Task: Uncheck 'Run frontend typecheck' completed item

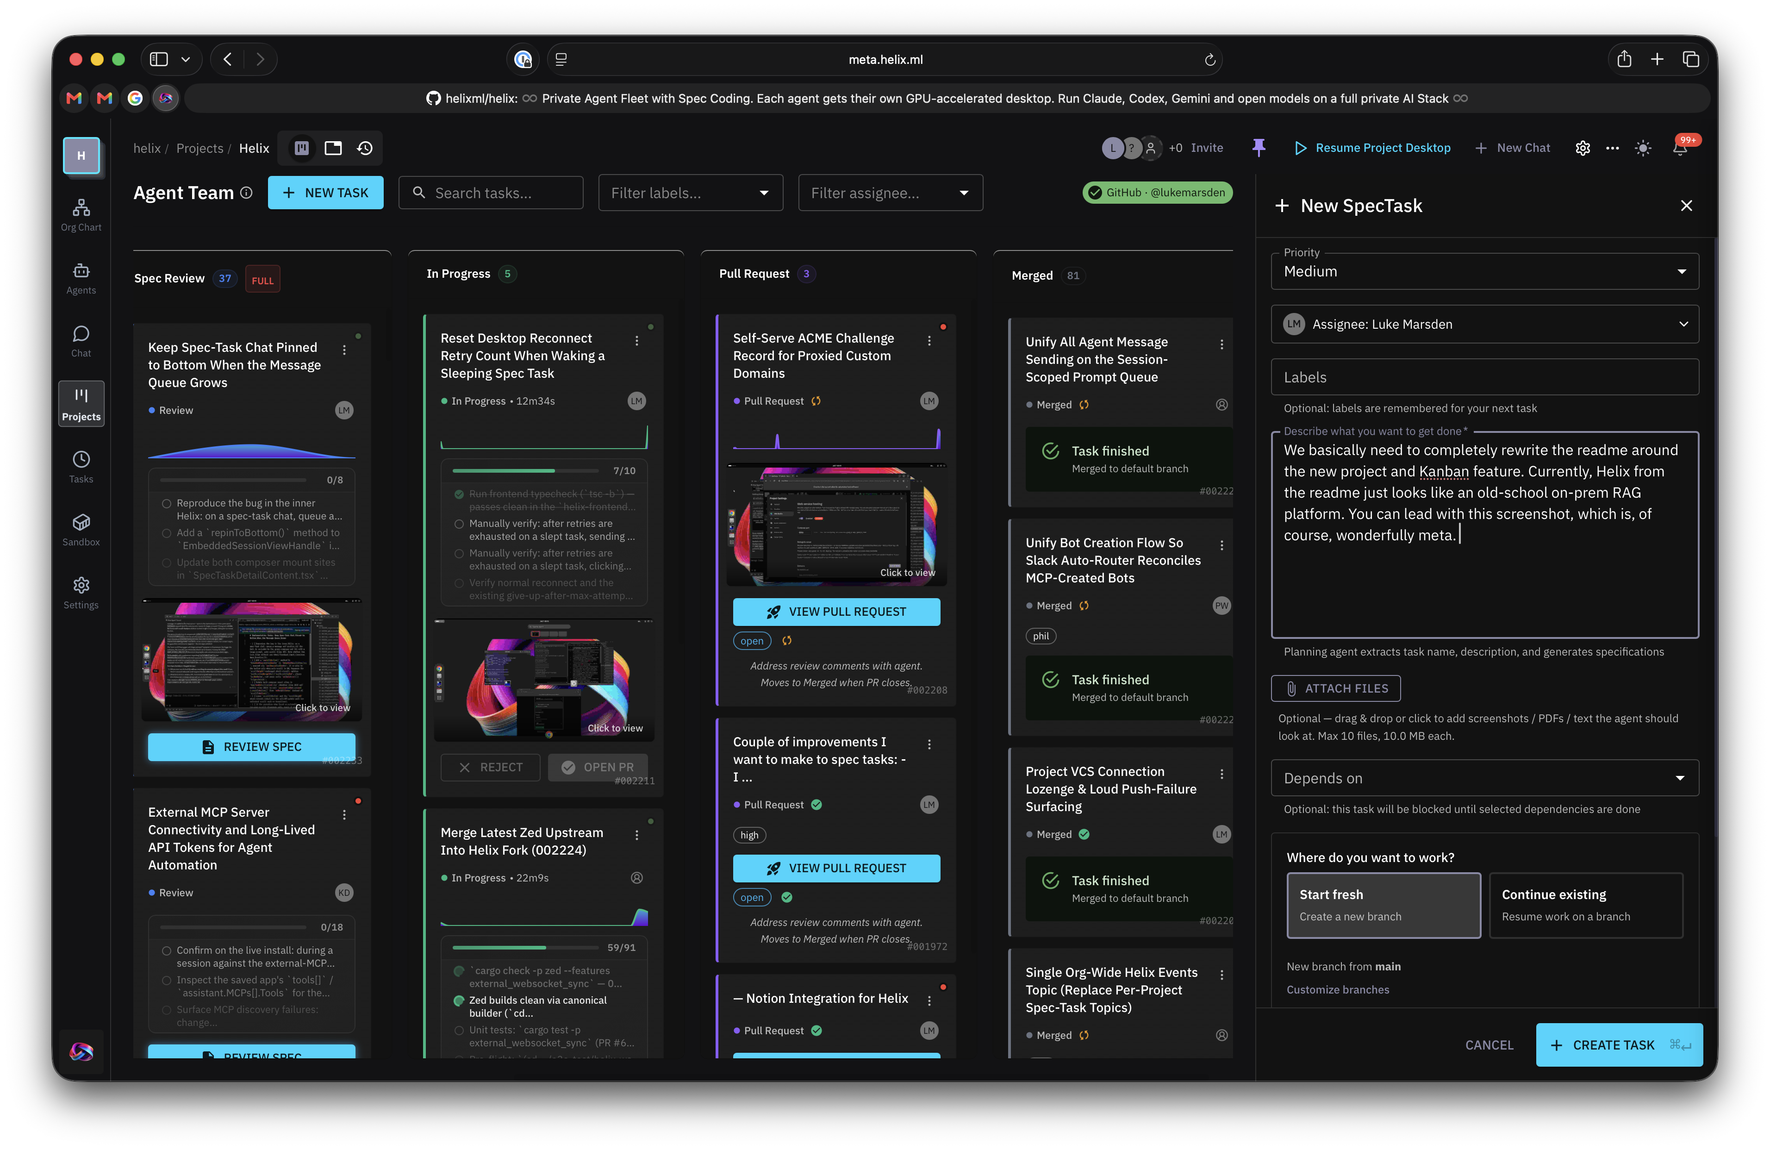Action: coord(459,494)
